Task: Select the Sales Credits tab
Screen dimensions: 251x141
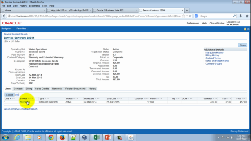Action: click(42, 89)
